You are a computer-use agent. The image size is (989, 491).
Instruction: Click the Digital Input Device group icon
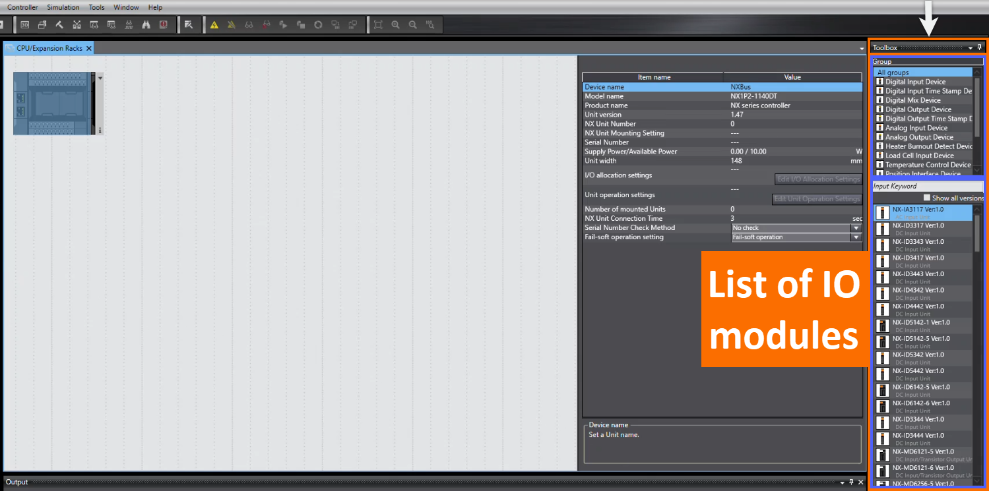pos(879,82)
